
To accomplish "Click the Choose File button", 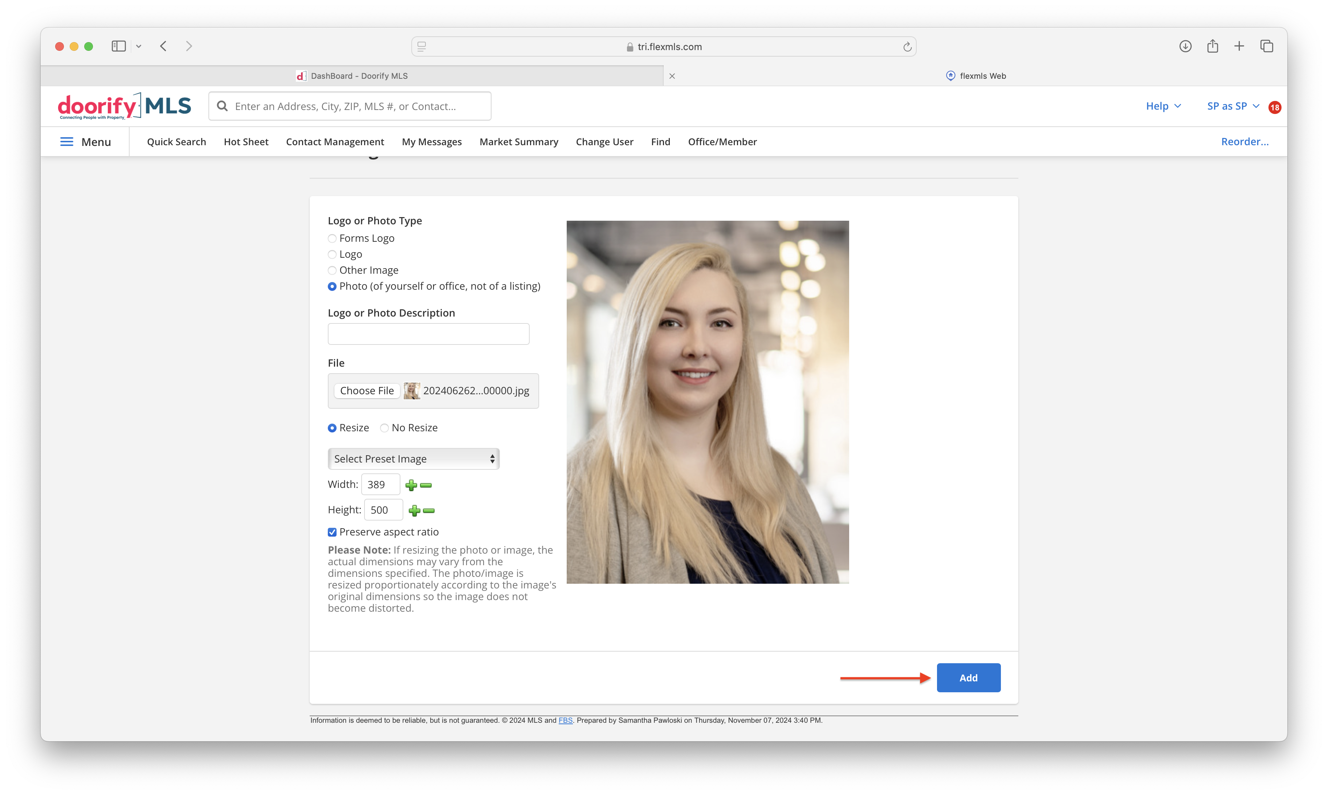I will [367, 391].
